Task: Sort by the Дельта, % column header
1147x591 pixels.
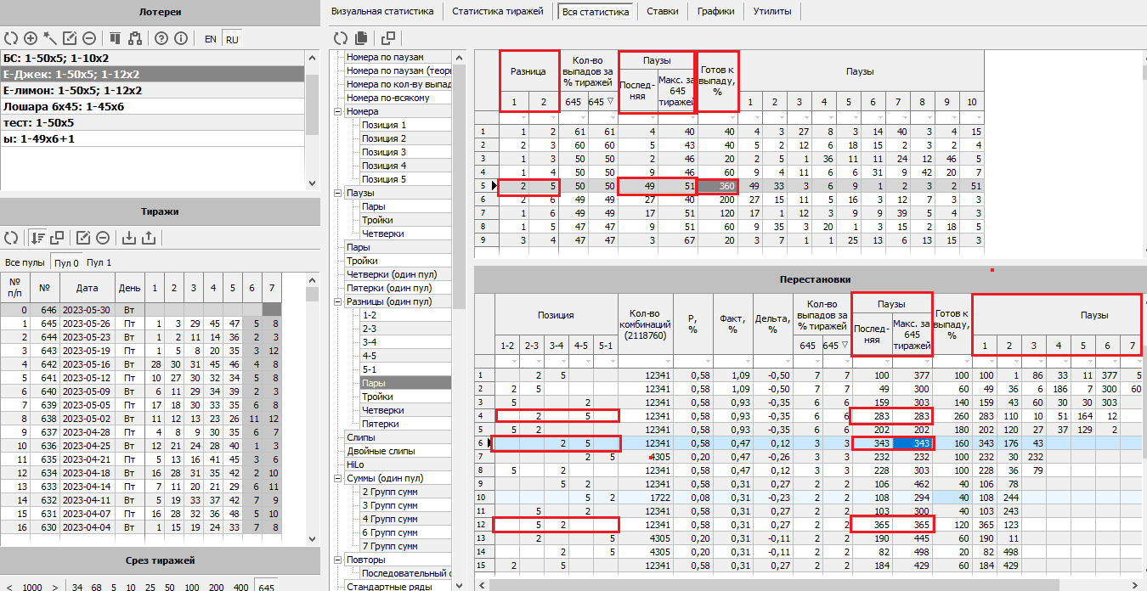Action: click(772, 324)
